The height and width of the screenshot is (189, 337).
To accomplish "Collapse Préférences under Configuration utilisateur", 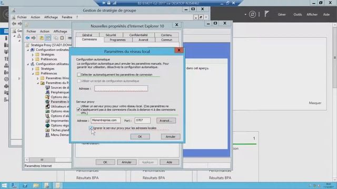I will click(x=33, y=73).
